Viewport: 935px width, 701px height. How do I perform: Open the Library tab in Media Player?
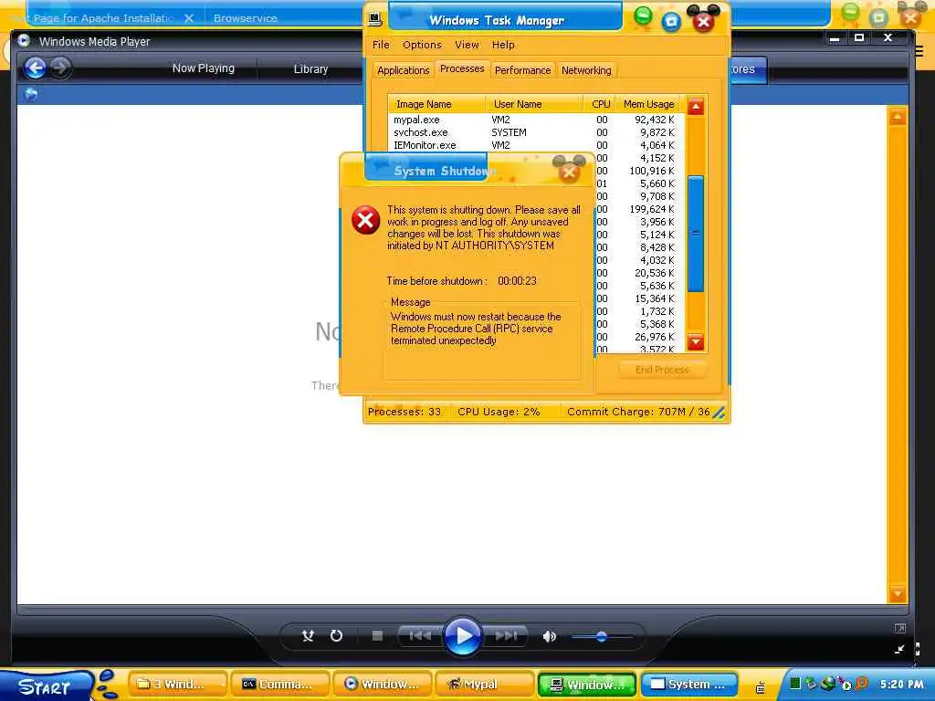(310, 69)
